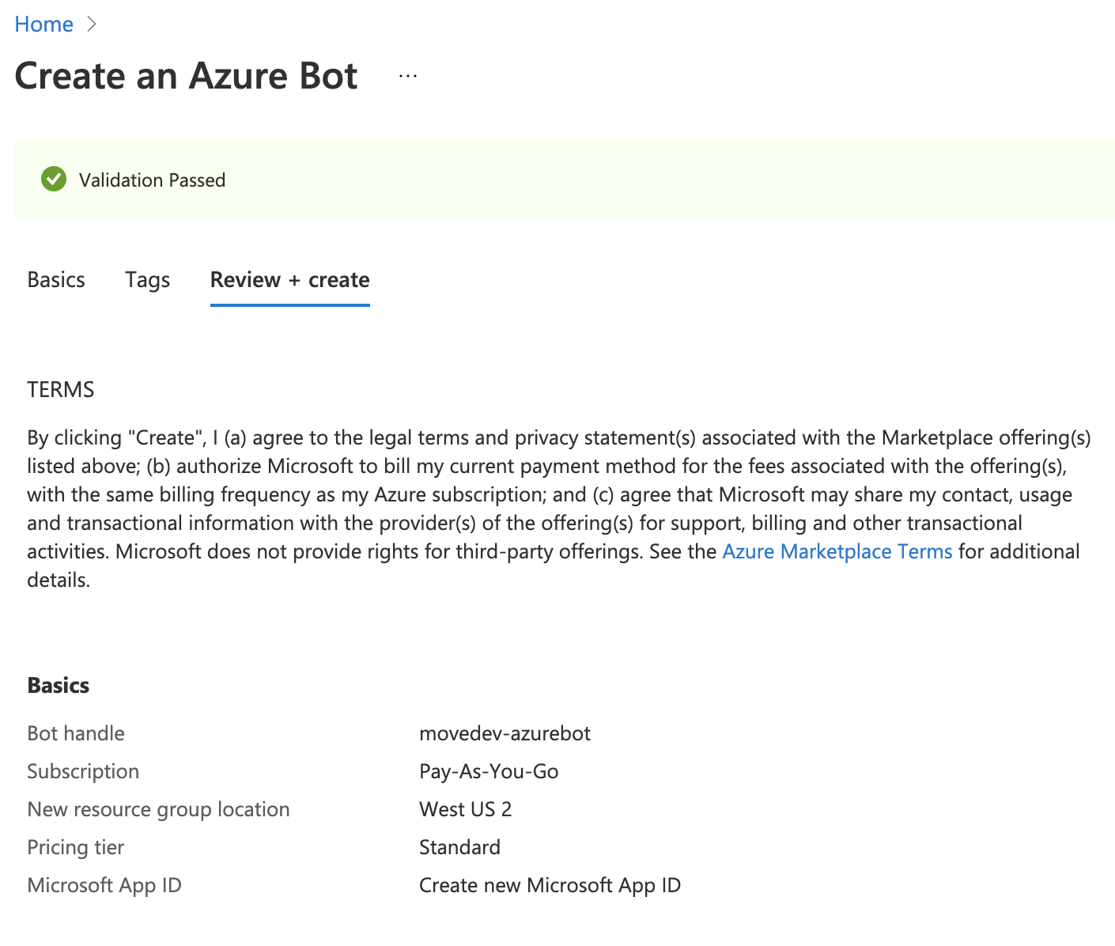Click the breadcrumb chevron after Home
1115x946 pixels.
coord(92,25)
